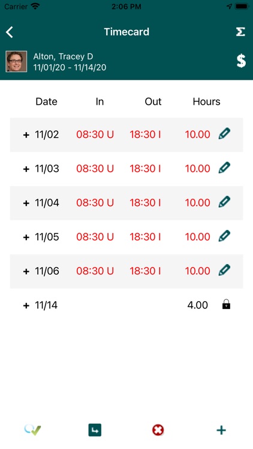Open the dollar sign pay icon
The height and width of the screenshot is (449, 253).
point(241,60)
